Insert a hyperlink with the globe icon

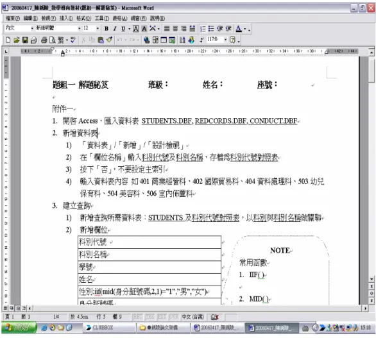[146, 40]
